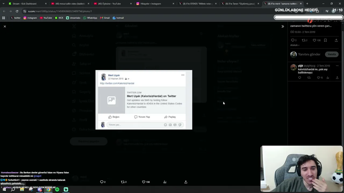Close the photo viewer with the X icon
The width and height of the screenshot is (344, 193).
5,26
